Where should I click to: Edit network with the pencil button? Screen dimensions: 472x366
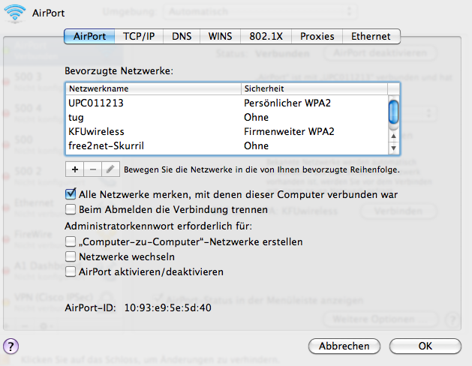click(111, 169)
